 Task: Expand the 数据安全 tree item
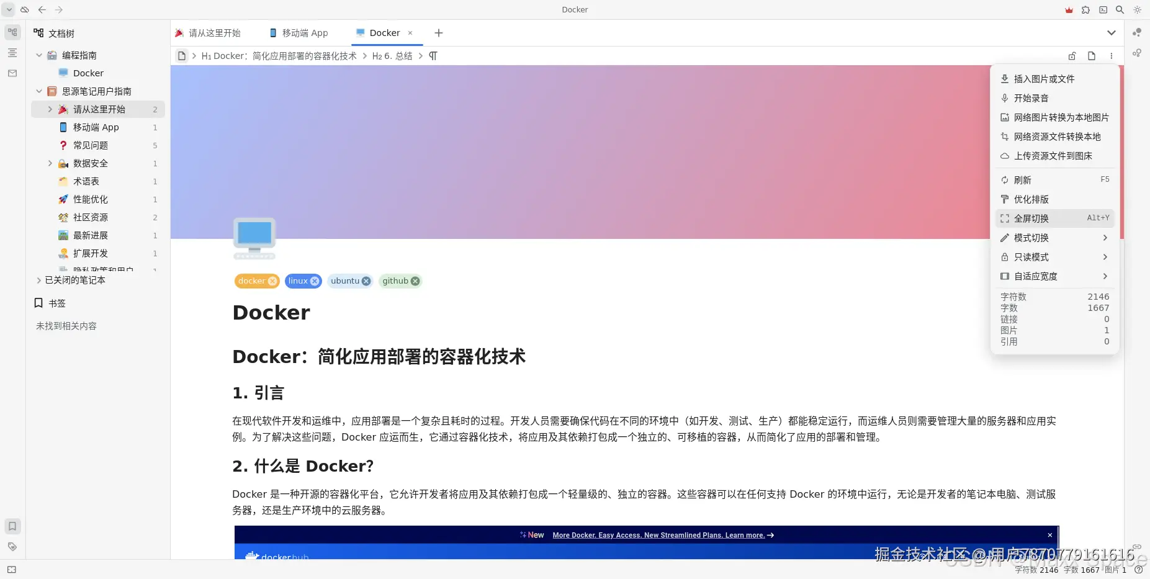click(x=50, y=163)
